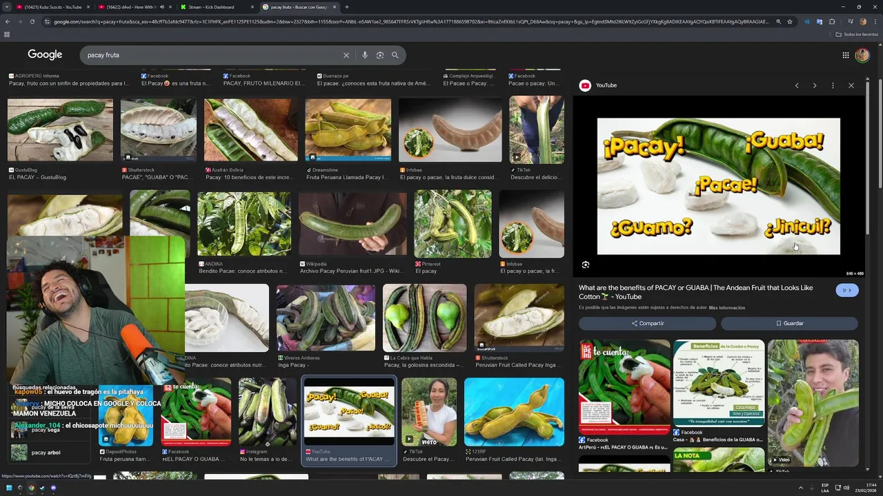Focus the pacay fruta search field
Image resolution: width=883 pixels, height=496 pixels.
pyautogui.click(x=214, y=55)
